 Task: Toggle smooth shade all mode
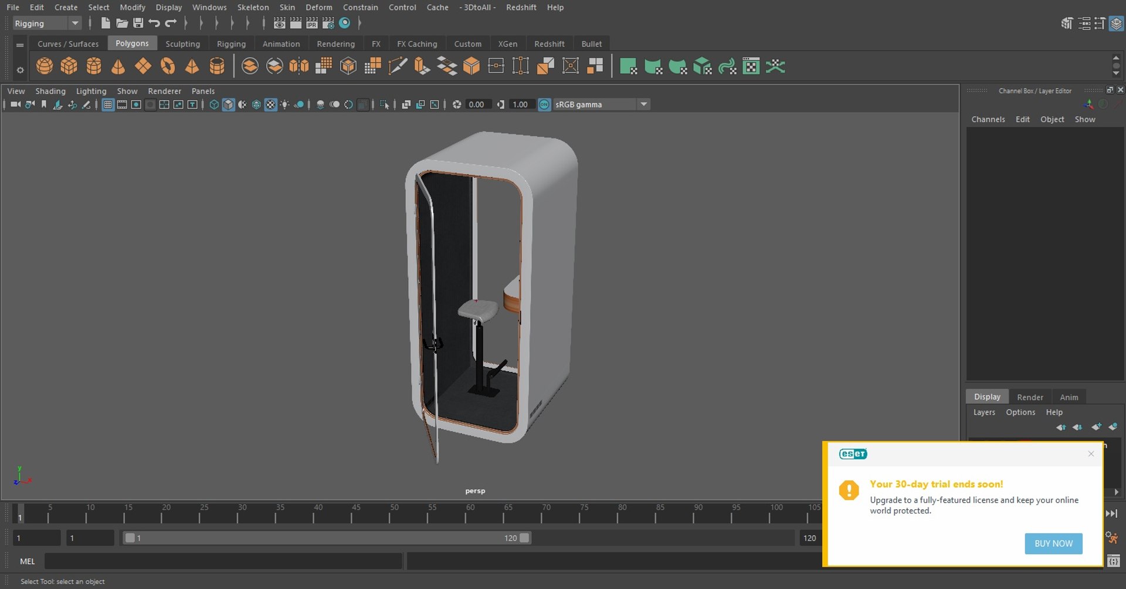tap(228, 104)
